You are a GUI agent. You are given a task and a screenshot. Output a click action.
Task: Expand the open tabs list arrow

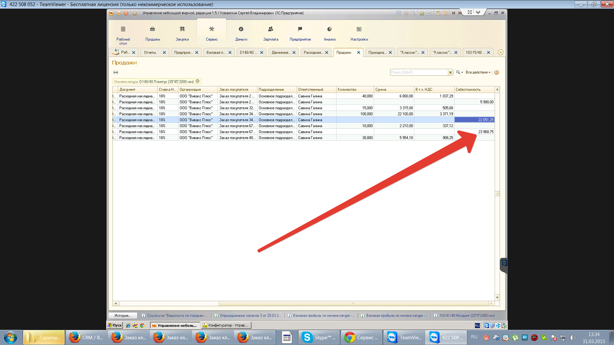(500, 53)
